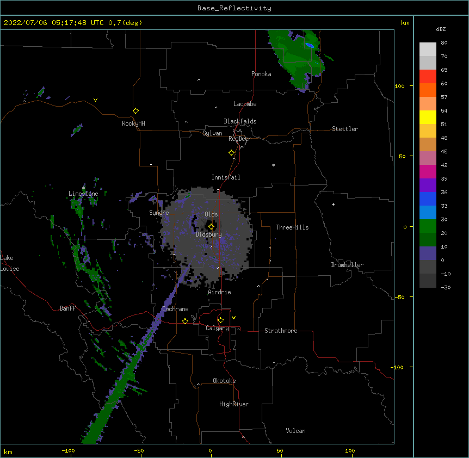469x458 pixels.
Task: Click the Stettler label
Action: tap(345, 129)
